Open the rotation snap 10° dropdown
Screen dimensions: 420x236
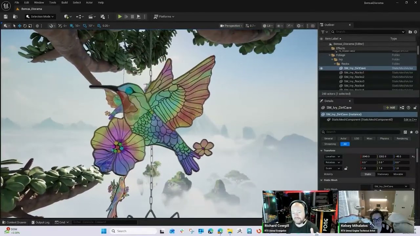pyautogui.click(x=91, y=26)
